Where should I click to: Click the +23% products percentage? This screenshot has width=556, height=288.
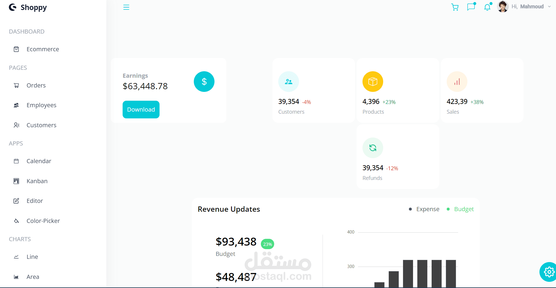click(x=389, y=102)
